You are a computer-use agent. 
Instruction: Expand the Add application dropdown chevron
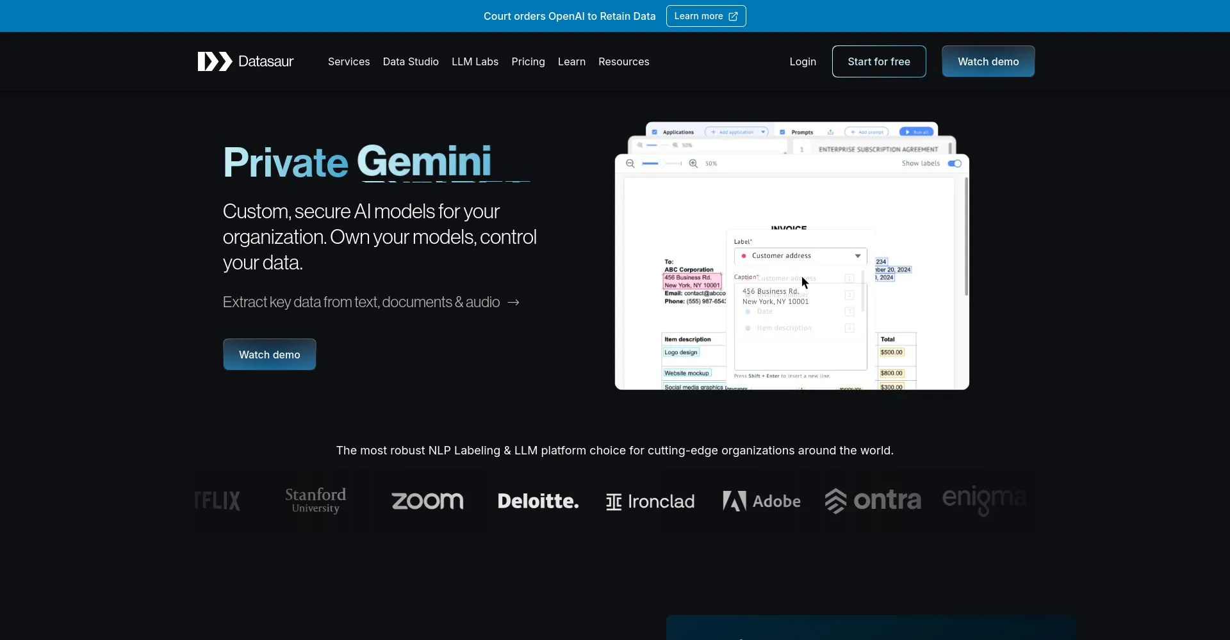click(763, 132)
